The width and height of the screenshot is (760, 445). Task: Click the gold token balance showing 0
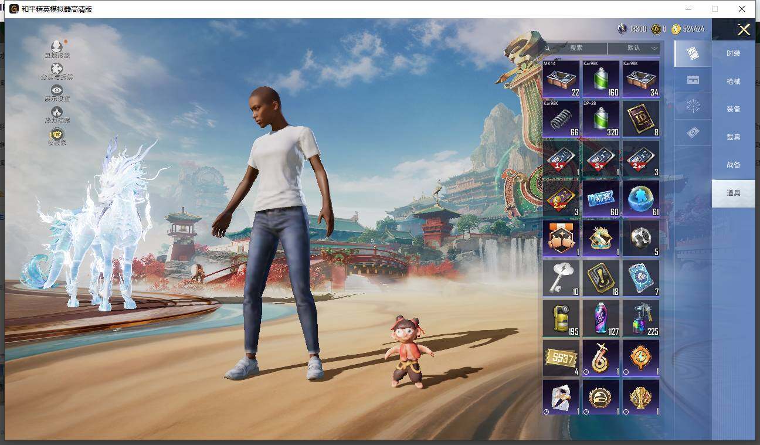click(x=659, y=29)
